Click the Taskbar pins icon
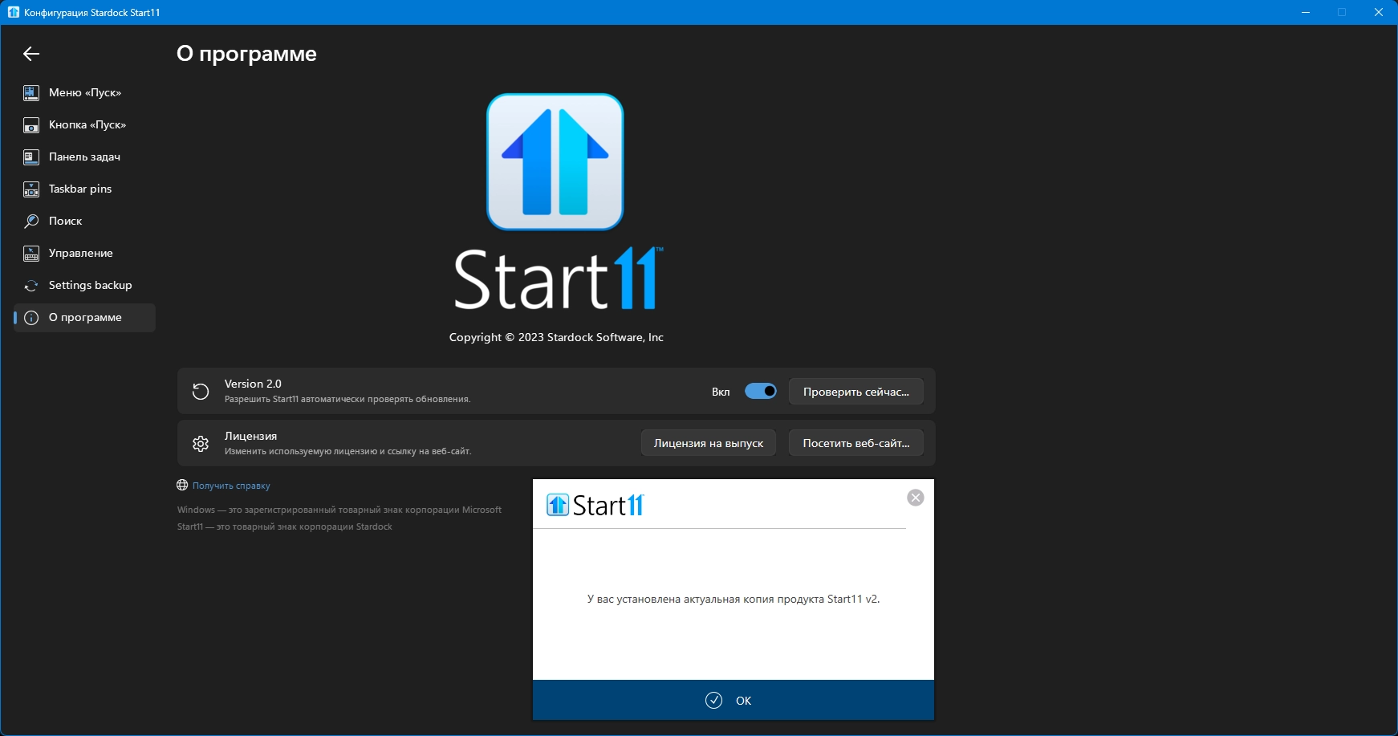This screenshot has height=736, width=1398. point(31,189)
